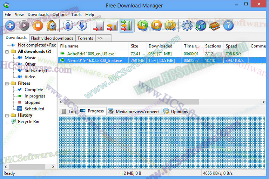Sort by Time remaining column header

(x=192, y=46)
